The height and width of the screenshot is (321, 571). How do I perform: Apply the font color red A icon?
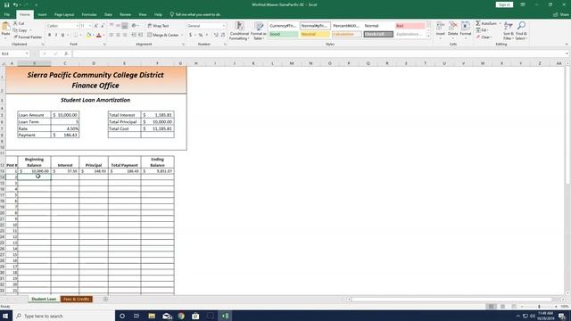pyautogui.click(x=99, y=35)
